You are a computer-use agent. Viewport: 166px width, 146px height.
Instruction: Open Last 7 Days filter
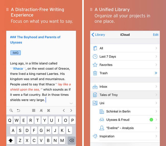coord(125,56)
